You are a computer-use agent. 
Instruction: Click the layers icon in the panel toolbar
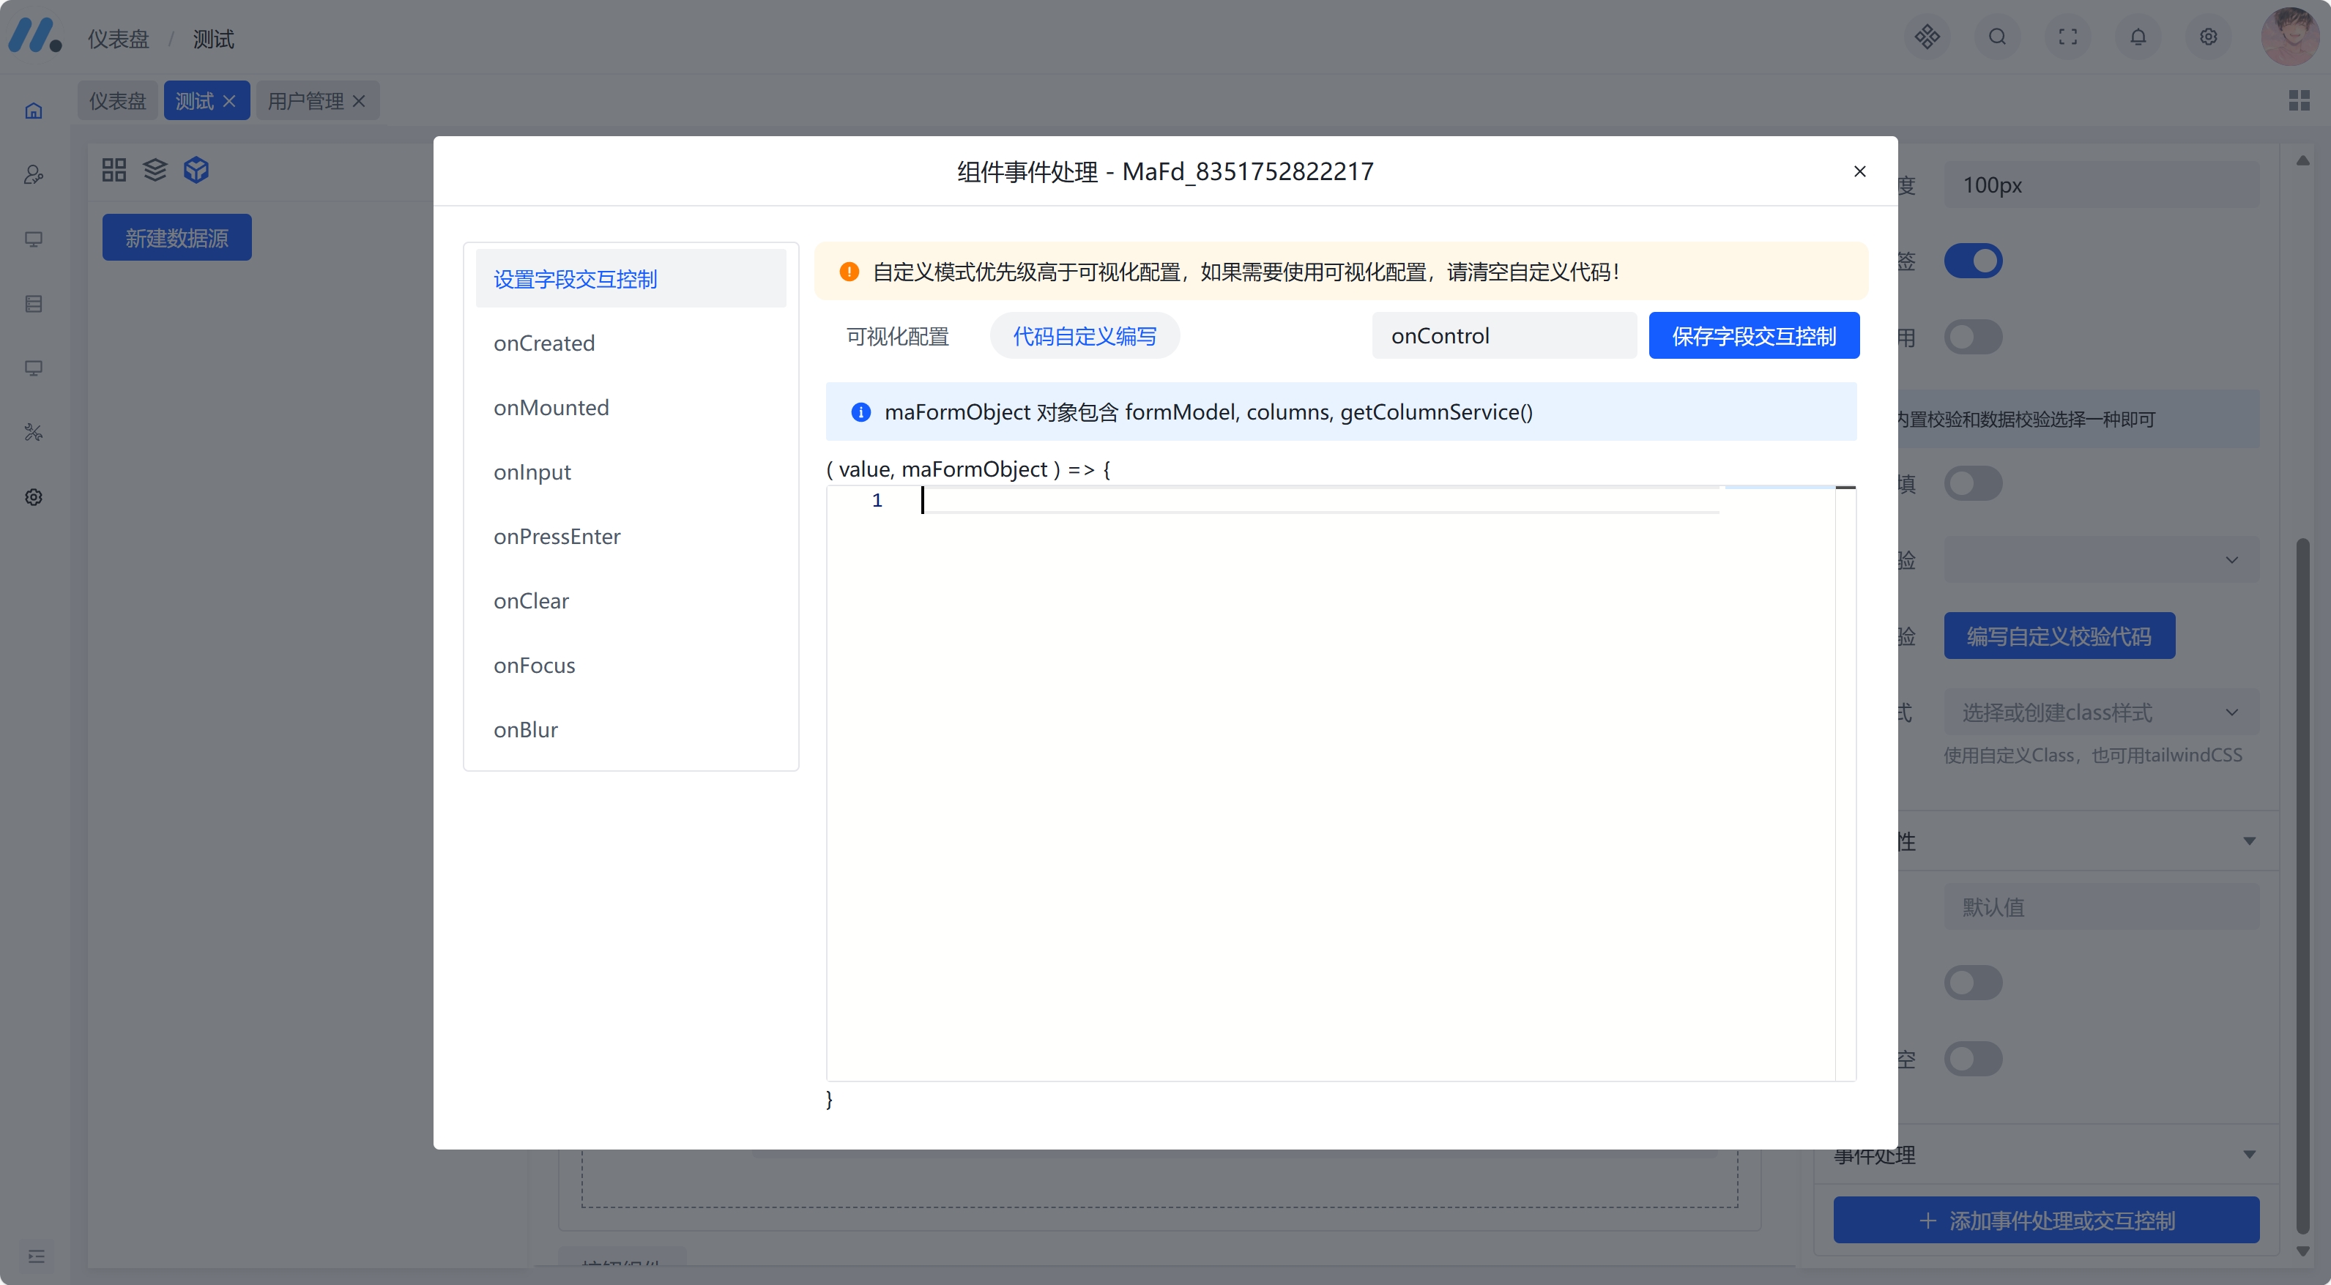click(x=155, y=169)
